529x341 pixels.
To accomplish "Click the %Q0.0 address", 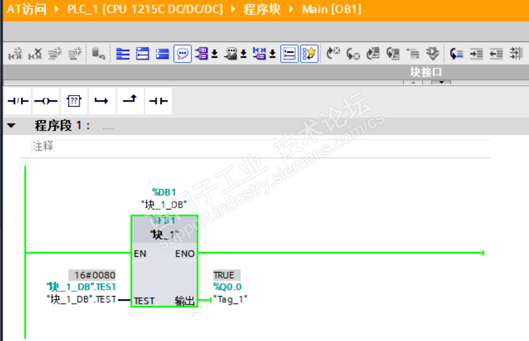I will [227, 287].
